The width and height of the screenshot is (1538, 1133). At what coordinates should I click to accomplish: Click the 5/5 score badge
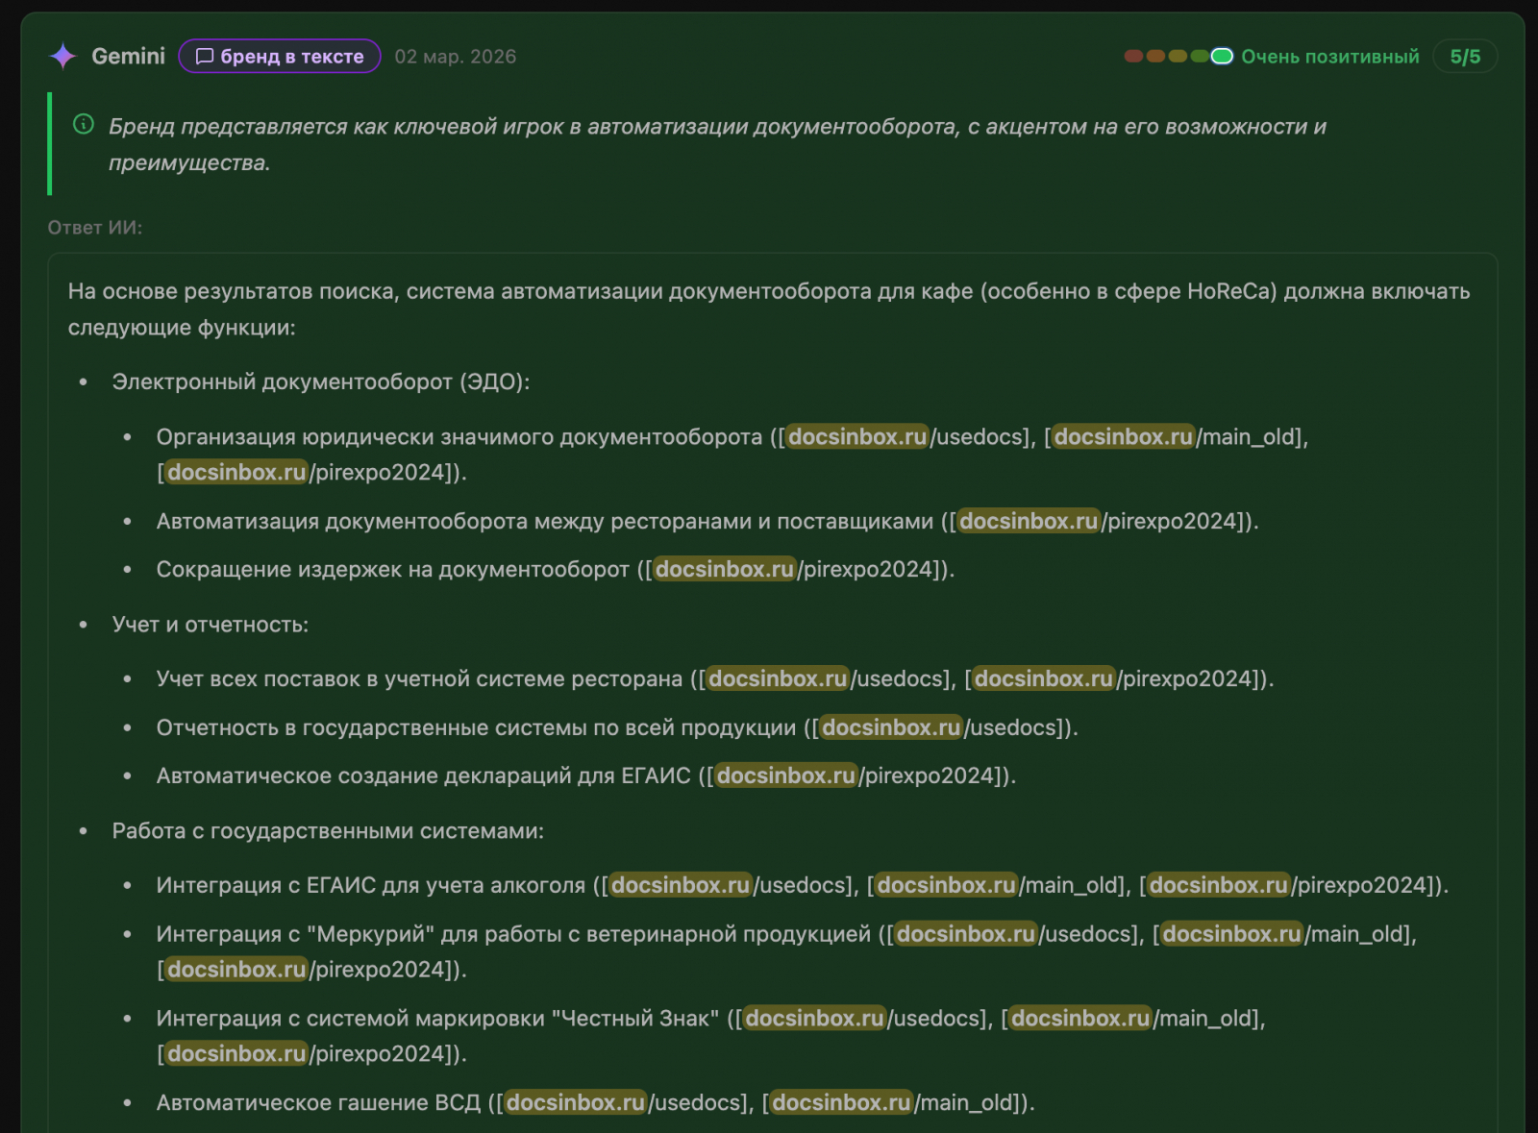tap(1464, 57)
